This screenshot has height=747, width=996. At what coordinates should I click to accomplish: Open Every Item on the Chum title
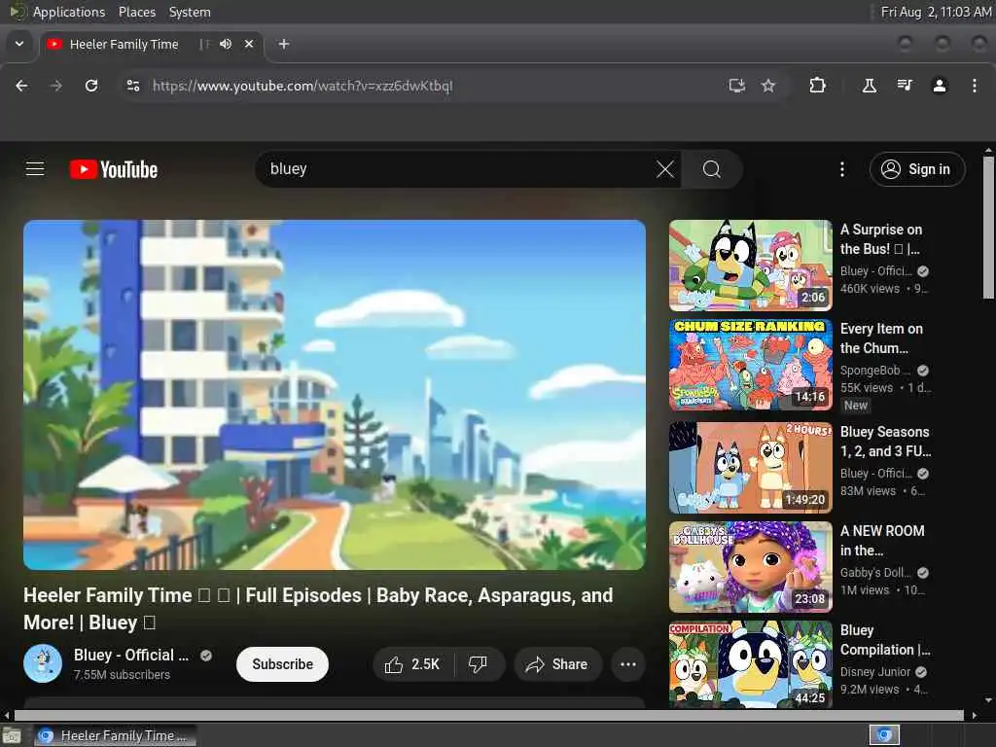[881, 338]
